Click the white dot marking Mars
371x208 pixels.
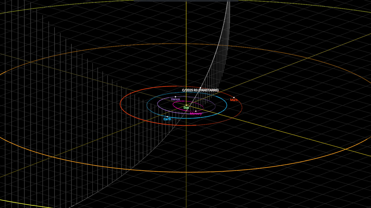234,98
